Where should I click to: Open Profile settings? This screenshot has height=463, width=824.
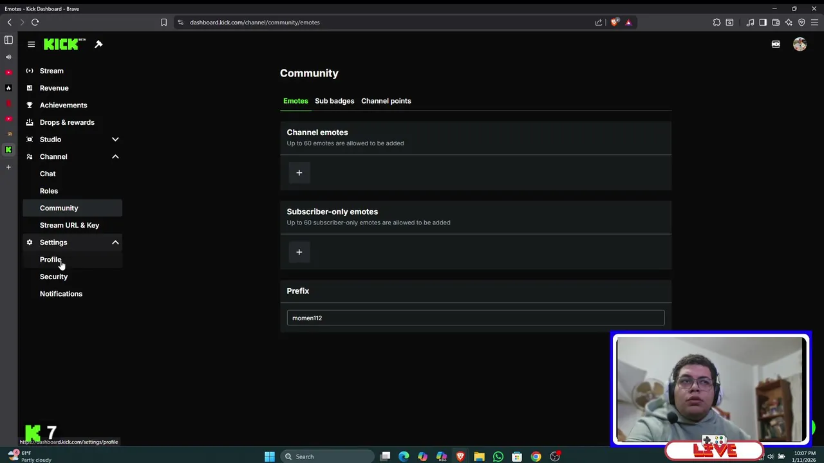(x=72, y=259)
